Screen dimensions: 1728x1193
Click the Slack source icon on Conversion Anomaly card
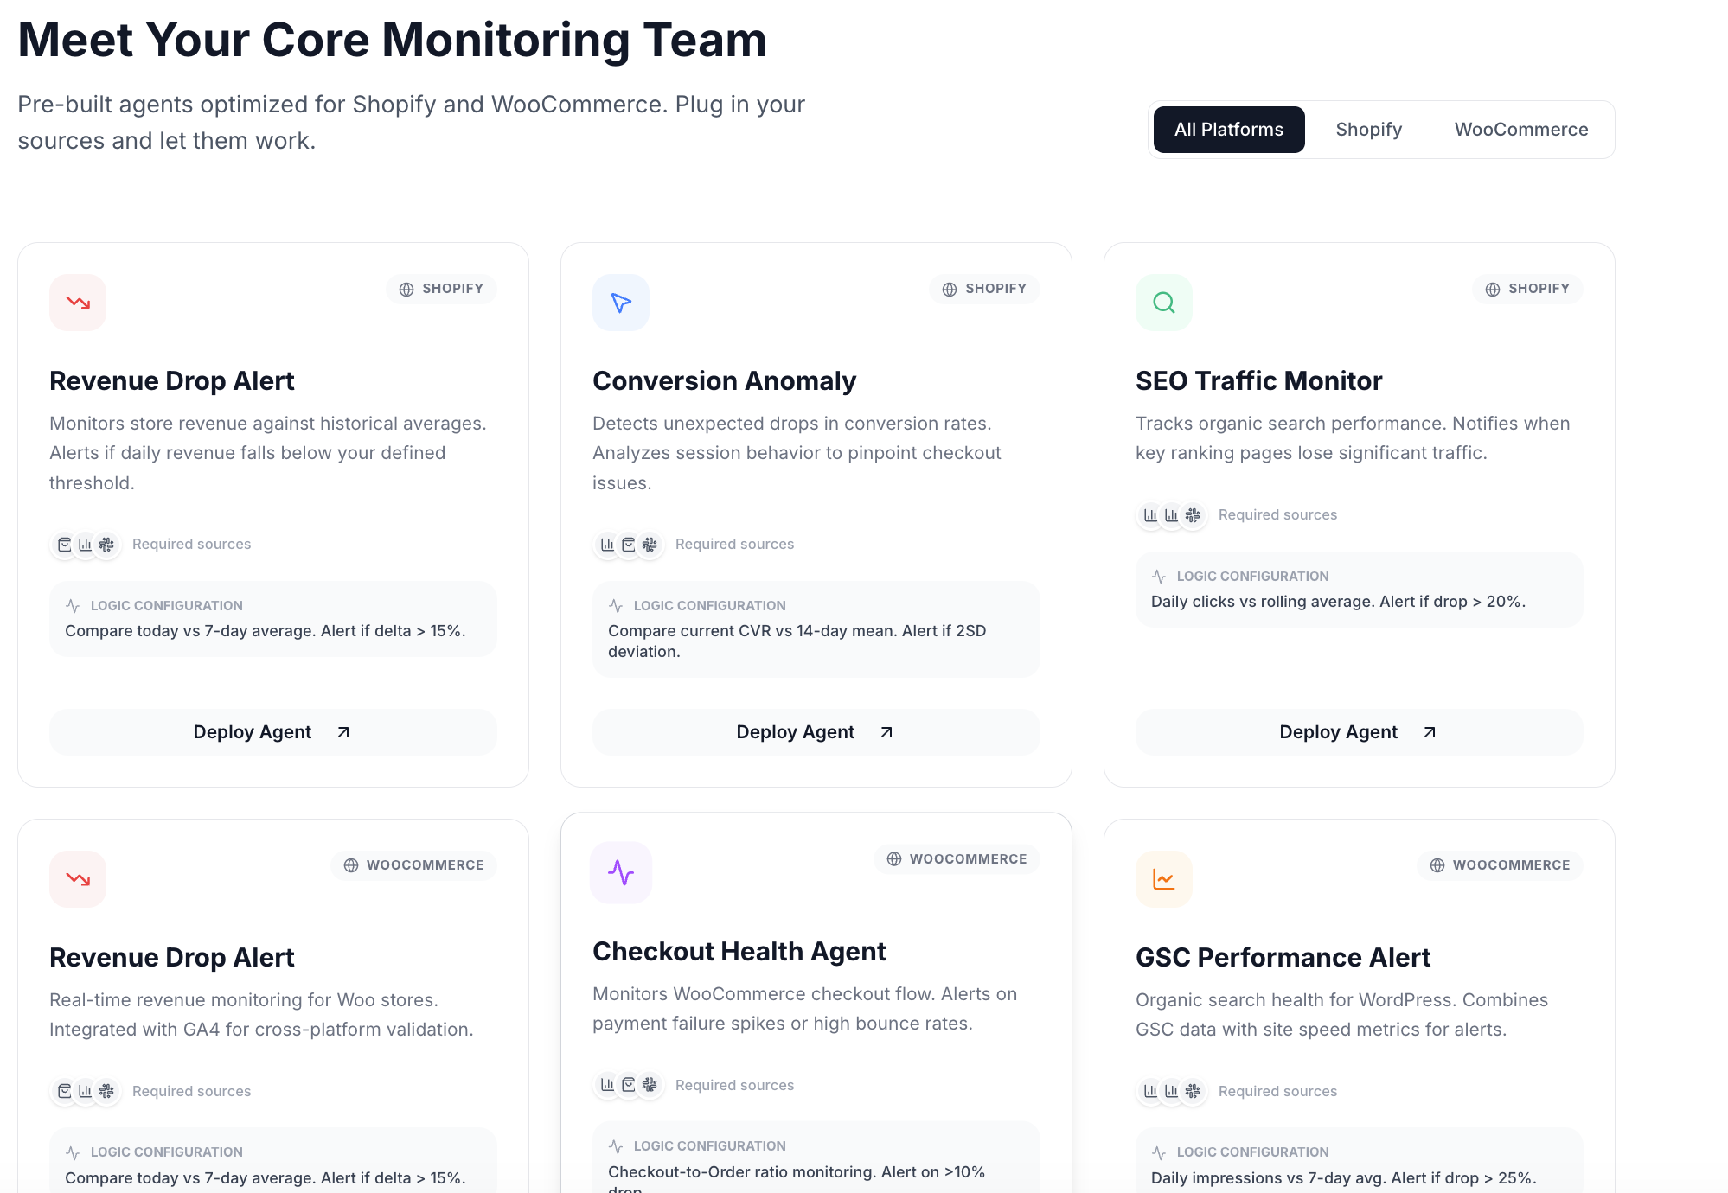pyautogui.click(x=650, y=545)
